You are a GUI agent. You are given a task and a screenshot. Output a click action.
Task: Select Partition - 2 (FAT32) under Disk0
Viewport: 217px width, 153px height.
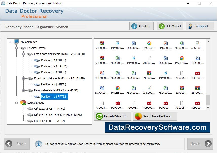pyautogui.click(x=54, y=66)
